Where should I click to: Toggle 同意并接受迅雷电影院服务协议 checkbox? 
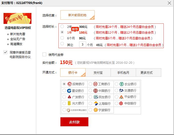pos(5,52)
